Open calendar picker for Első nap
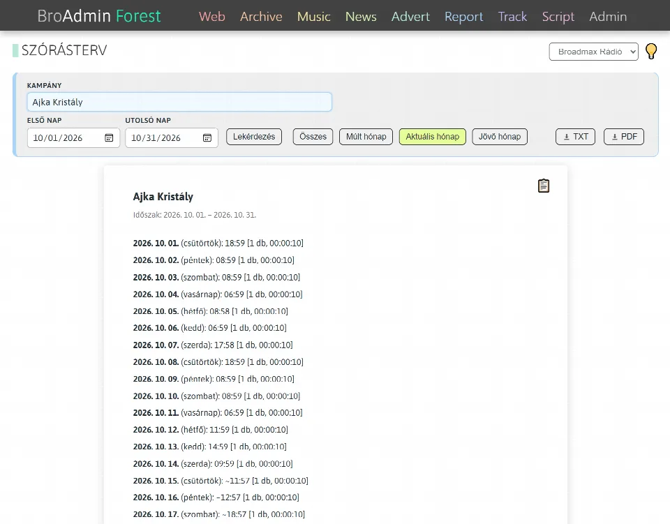The height and width of the screenshot is (524, 670). (x=109, y=138)
